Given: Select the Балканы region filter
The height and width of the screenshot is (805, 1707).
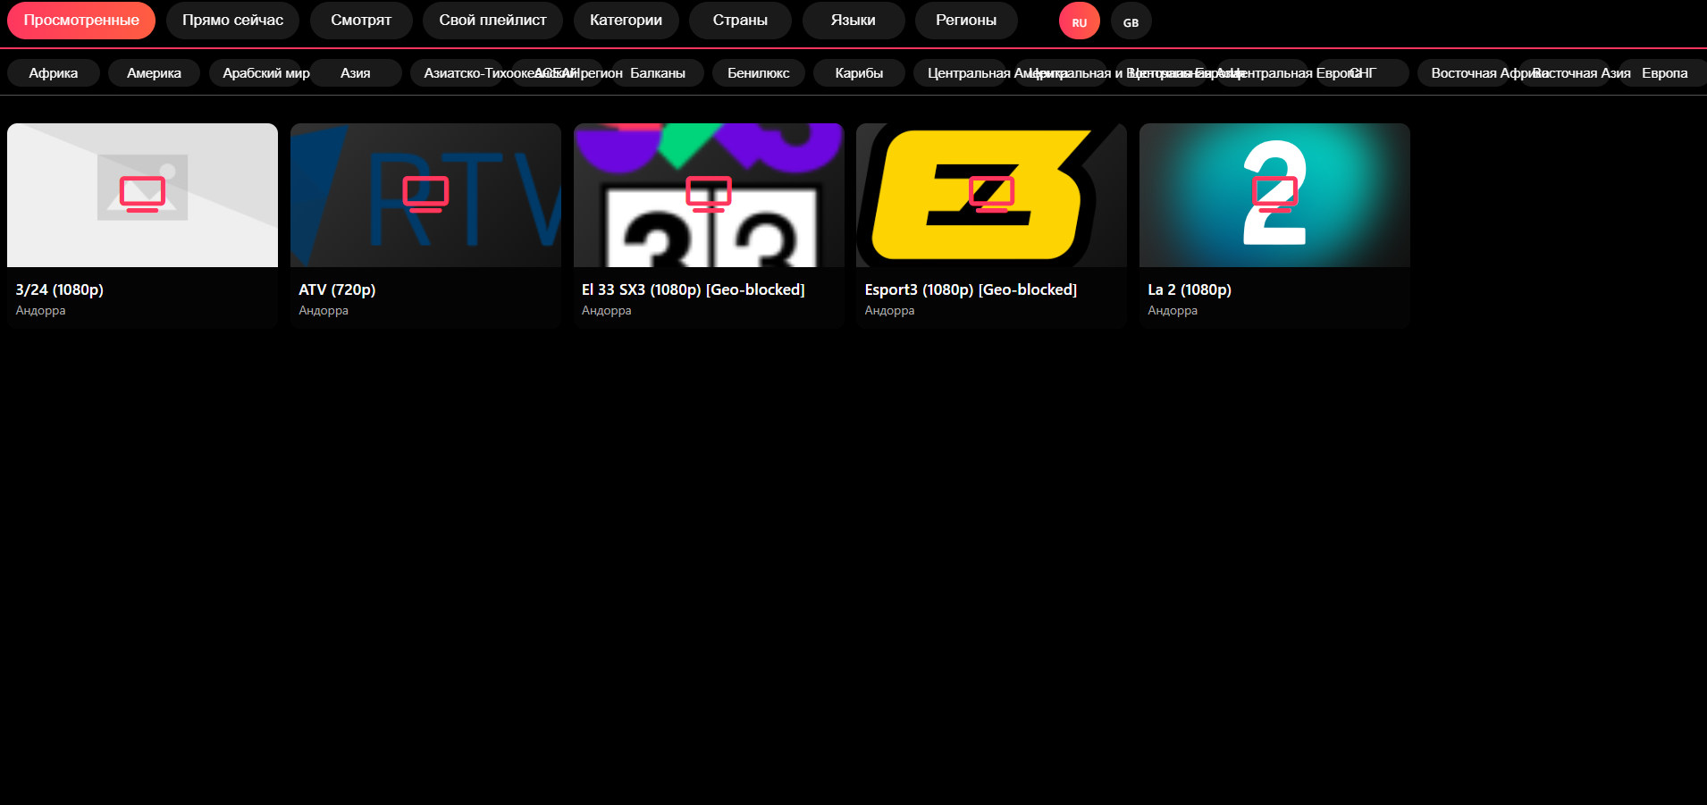Looking at the screenshot, I should coord(658,73).
